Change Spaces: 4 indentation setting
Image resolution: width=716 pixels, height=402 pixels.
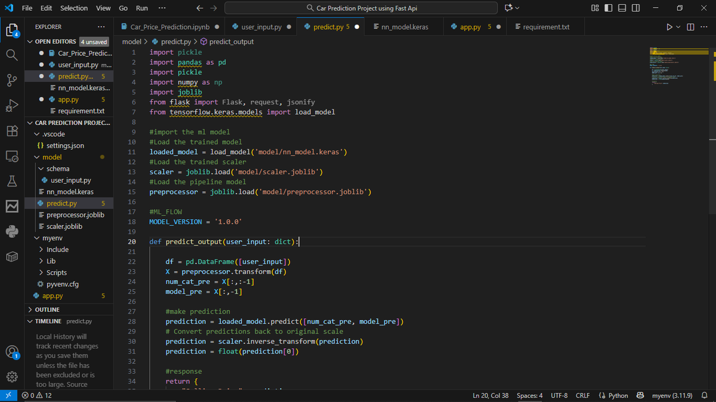(530, 395)
